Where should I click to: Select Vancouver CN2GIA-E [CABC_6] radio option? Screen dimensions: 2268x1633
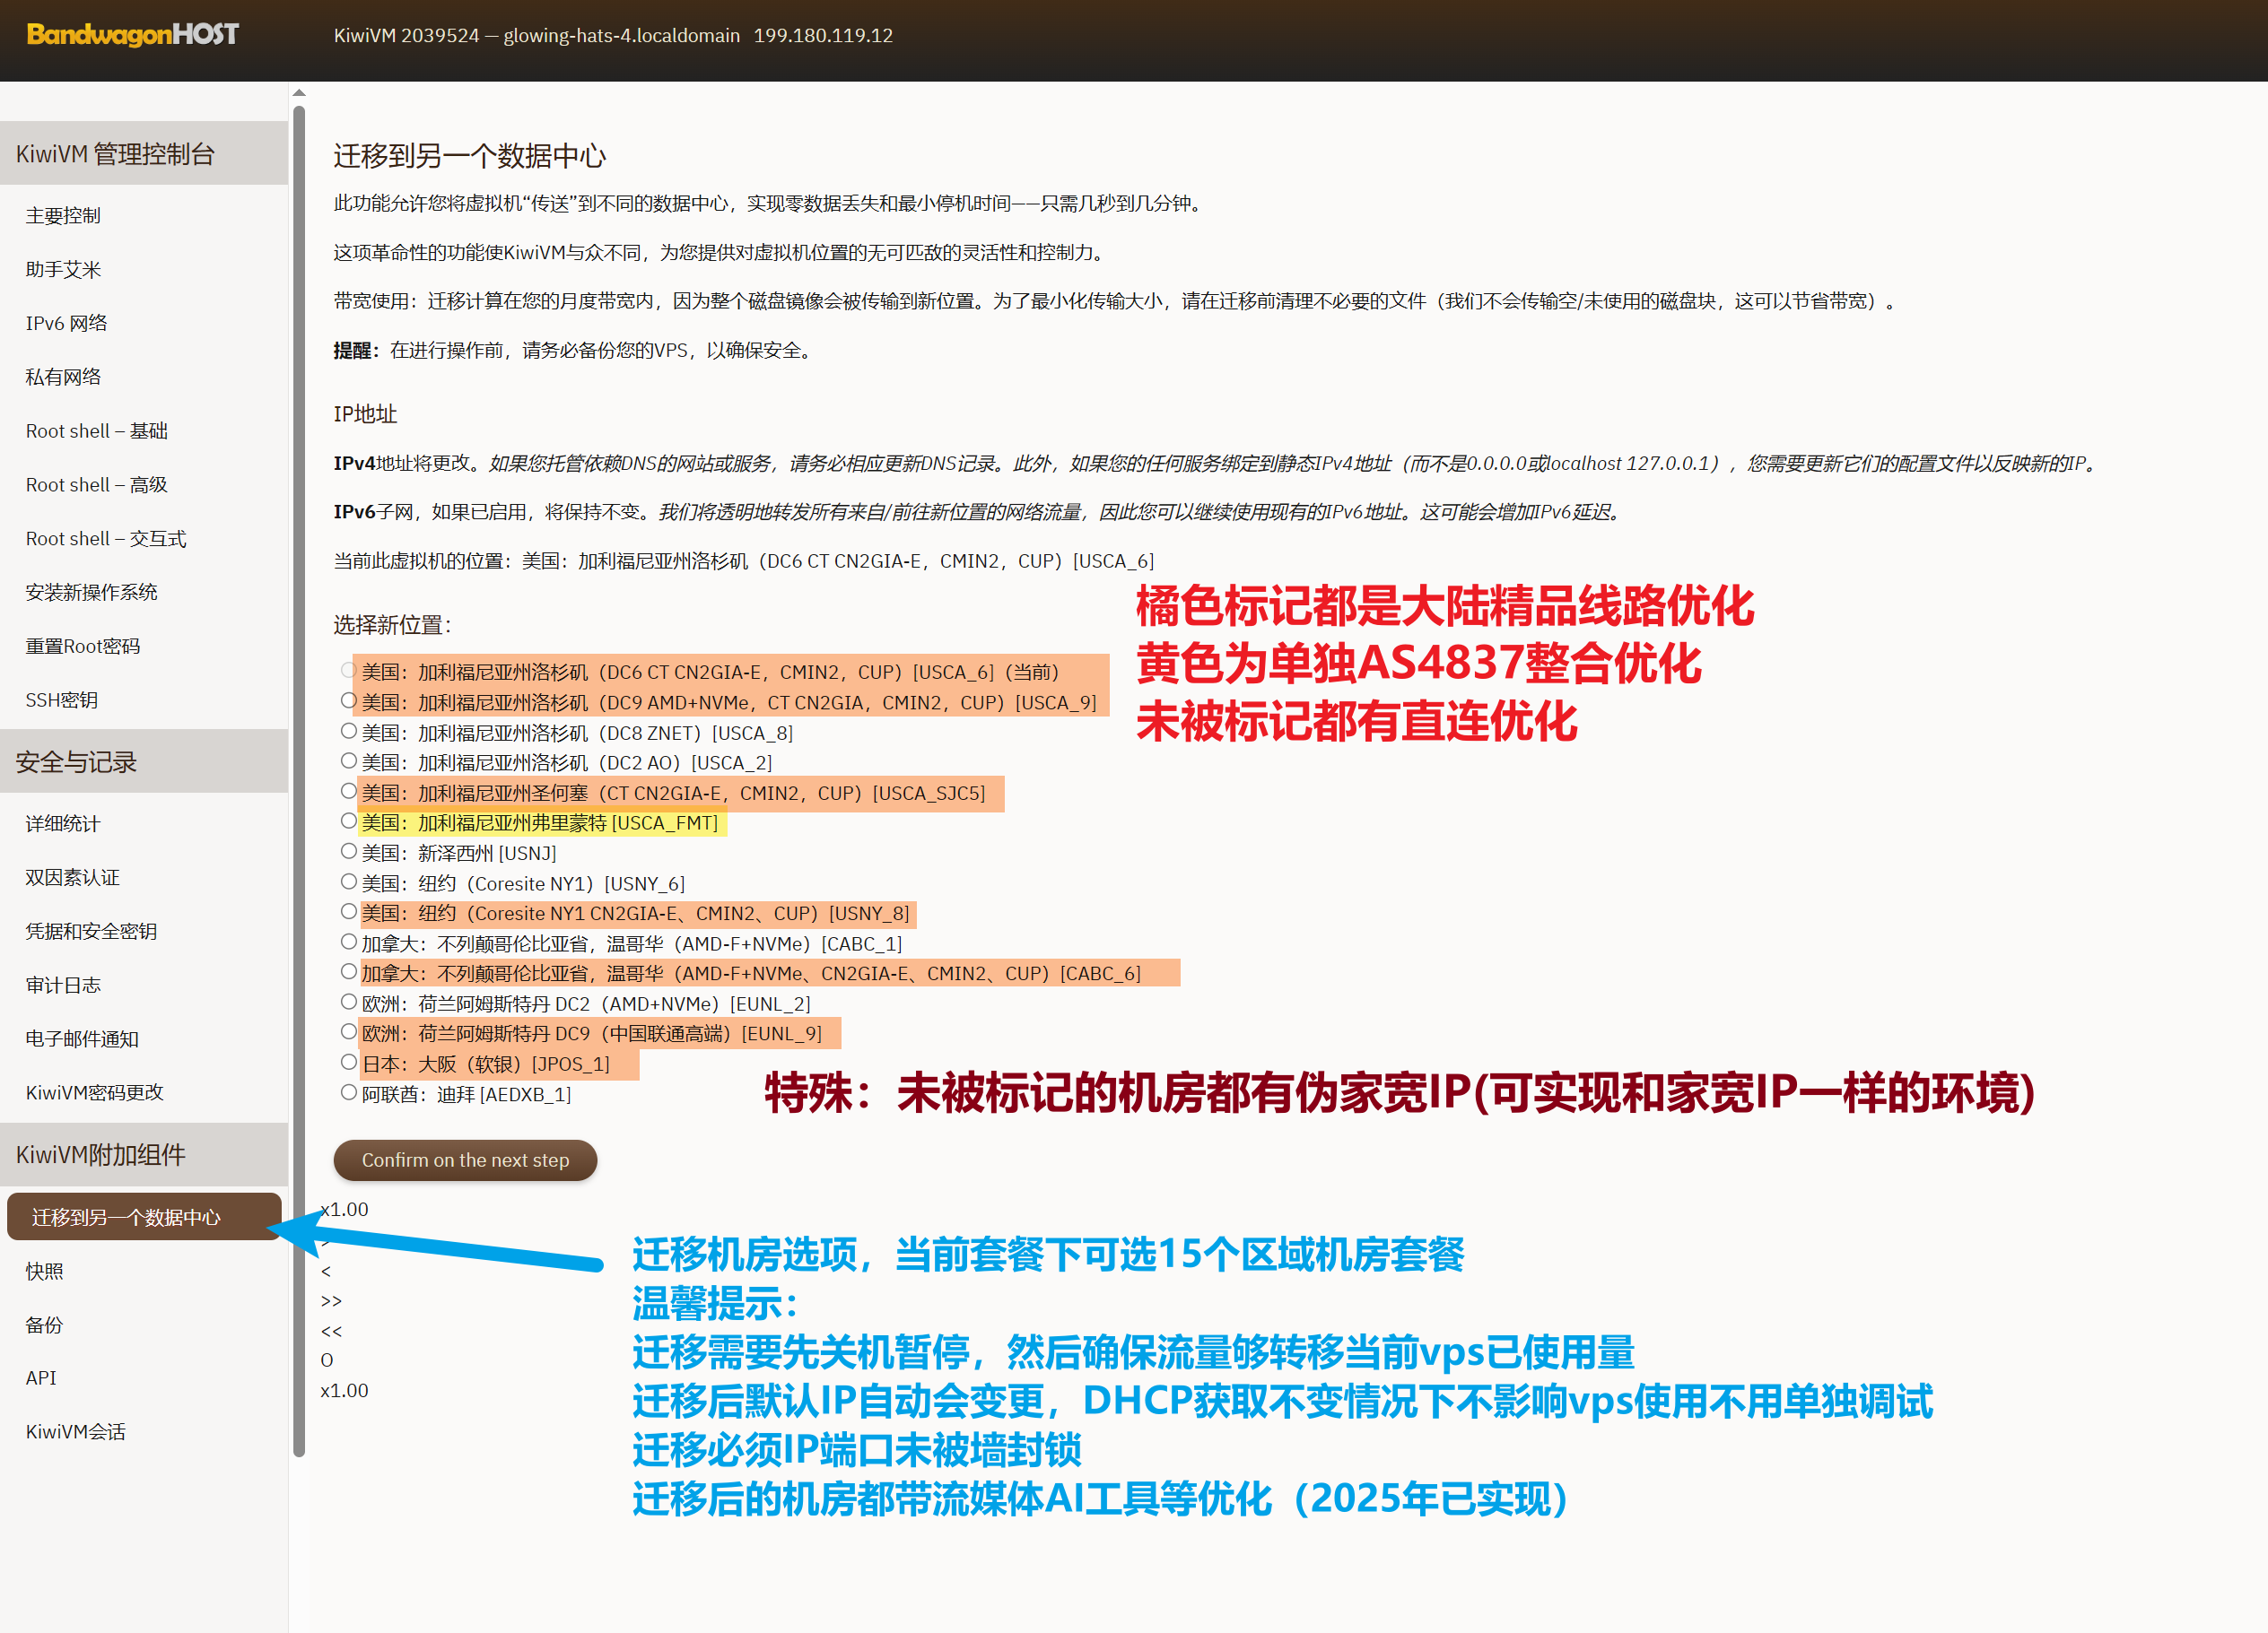(349, 971)
